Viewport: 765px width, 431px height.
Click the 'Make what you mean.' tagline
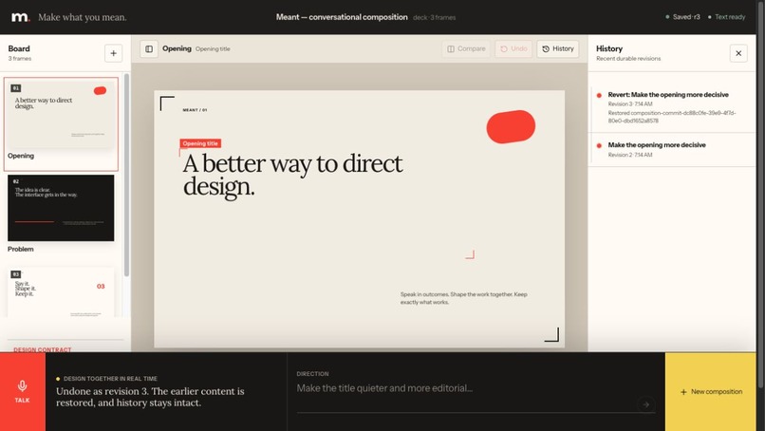point(82,18)
